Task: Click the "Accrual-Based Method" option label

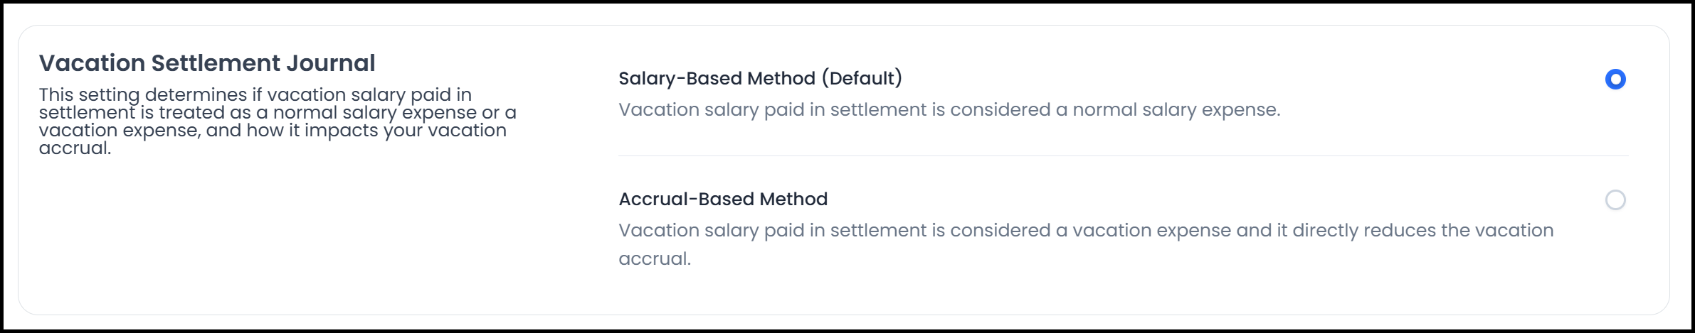Action: pyautogui.click(x=723, y=199)
